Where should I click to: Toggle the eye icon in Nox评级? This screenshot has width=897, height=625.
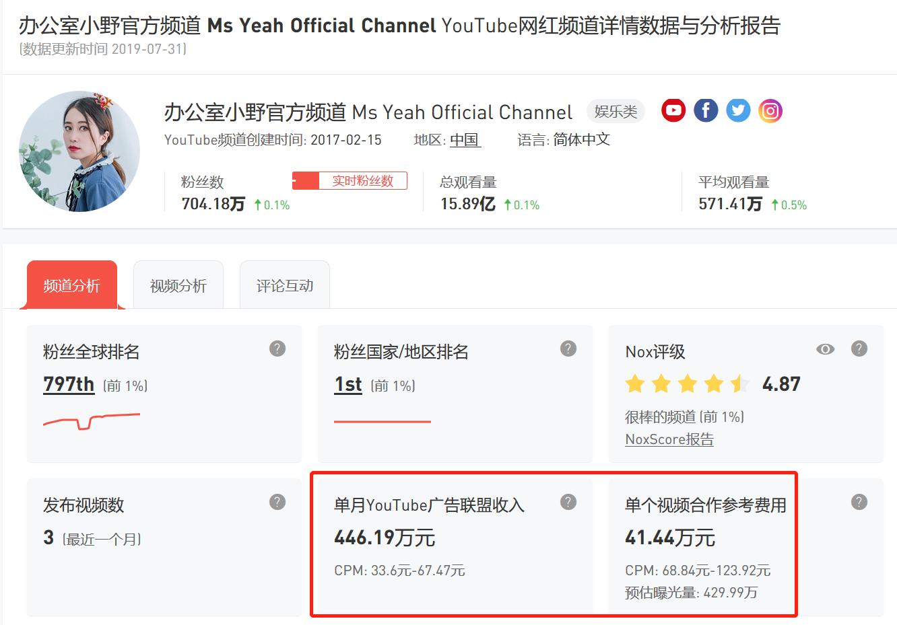coord(825,349)
